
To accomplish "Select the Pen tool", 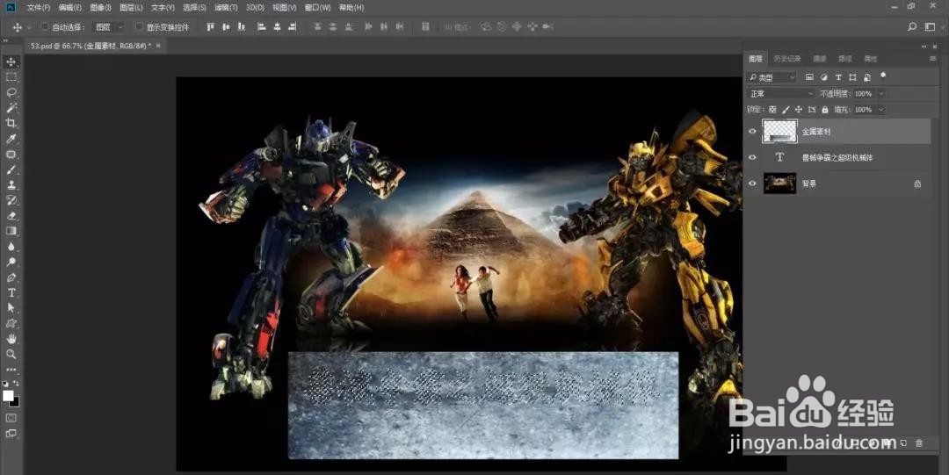I will 11,277.
